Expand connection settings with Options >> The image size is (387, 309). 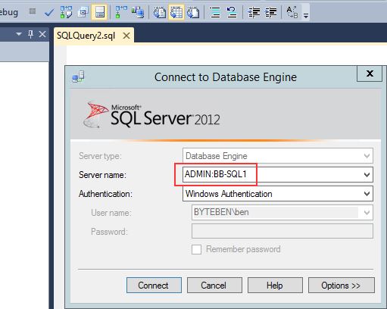[342, 286]
